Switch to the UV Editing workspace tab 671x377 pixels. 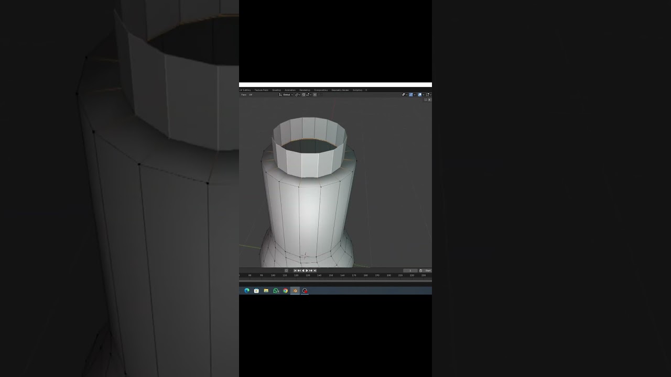coord(244,90)
